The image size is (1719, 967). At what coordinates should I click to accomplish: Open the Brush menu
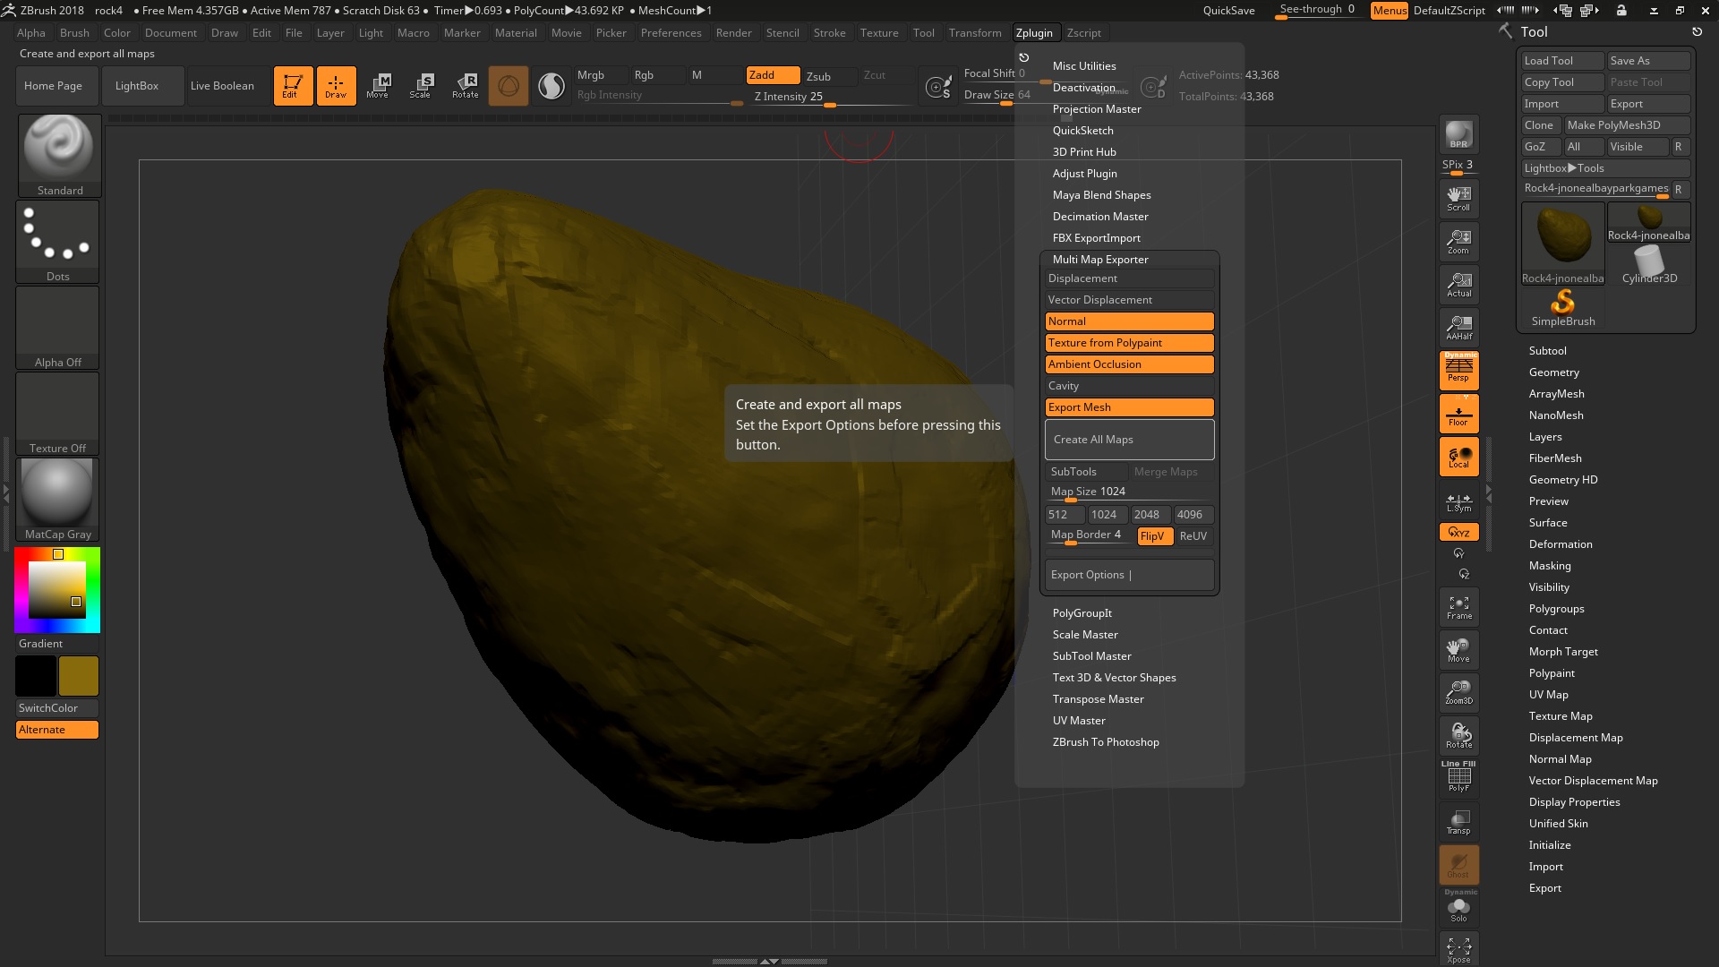click(74, 33)
